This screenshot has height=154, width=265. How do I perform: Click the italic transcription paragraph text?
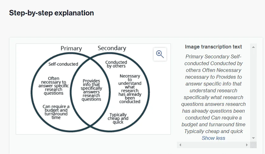213,94
